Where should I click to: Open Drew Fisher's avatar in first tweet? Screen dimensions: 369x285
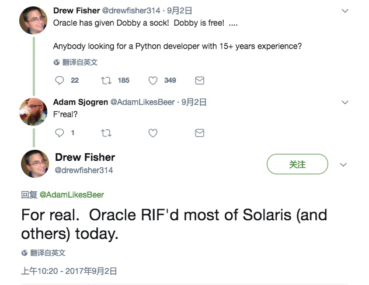(x=33, y=20)
